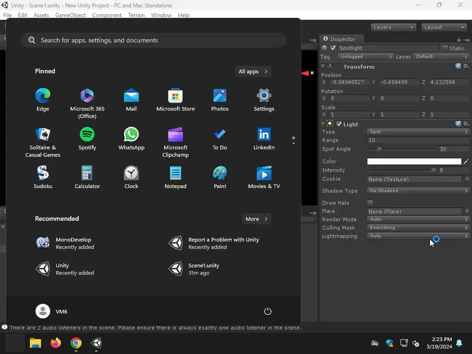Open the Layout dropdown
This screenshot has width=472, height=354.
pyautogui.click(x=444, y=27)
